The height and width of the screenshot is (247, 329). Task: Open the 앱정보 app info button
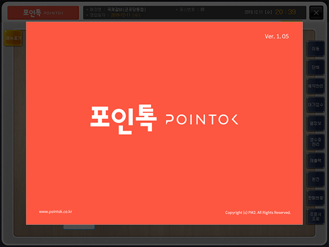click(315, 123)
